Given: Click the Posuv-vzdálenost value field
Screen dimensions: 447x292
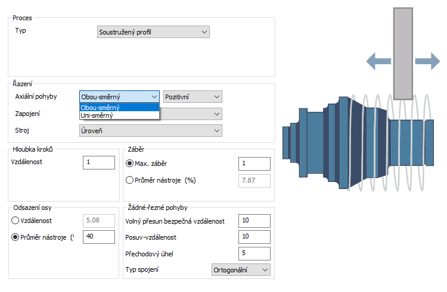Looking at the screenshot, I should pyautogui.click(x=254, y=237).
